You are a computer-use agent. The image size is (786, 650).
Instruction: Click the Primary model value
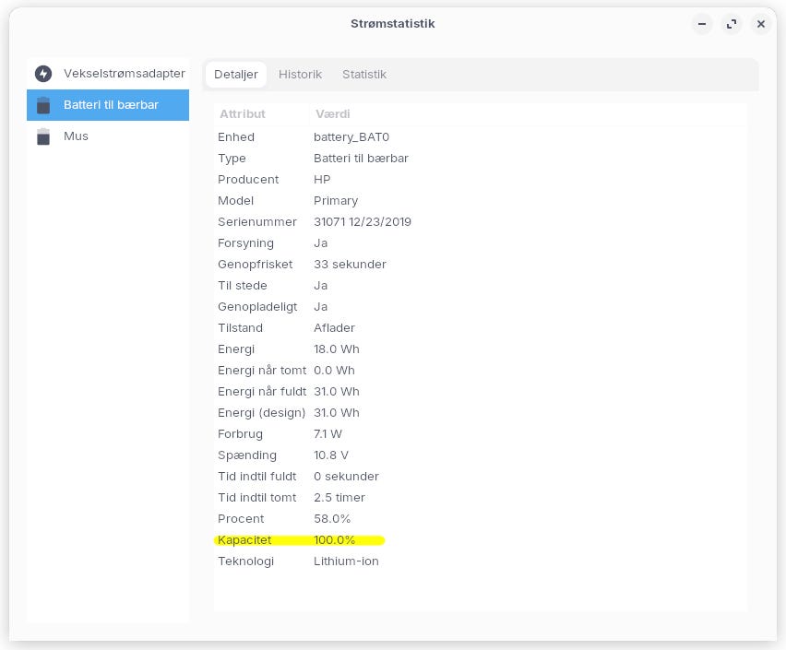click(x=336, y=201)
